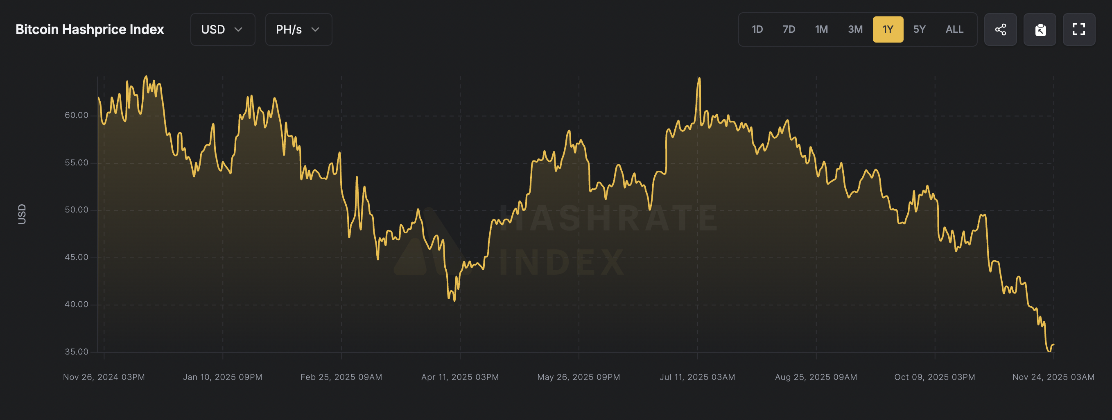1112x420 pixels.
Task: Open the USD currency dropdown
Action: click(222, 29)
